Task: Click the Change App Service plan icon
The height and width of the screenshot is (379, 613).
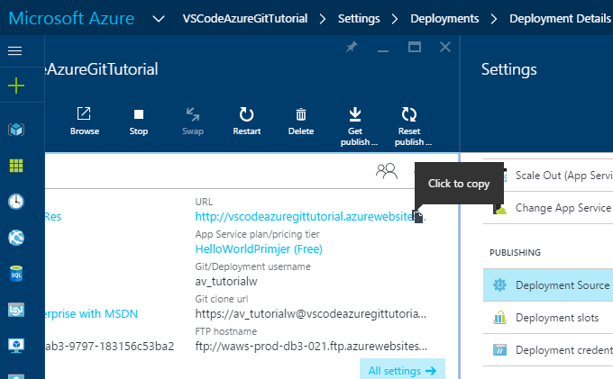Action: [499, 209]
